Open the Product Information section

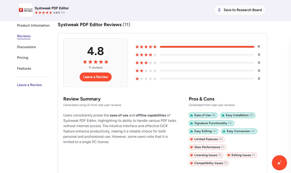(33, 25)
